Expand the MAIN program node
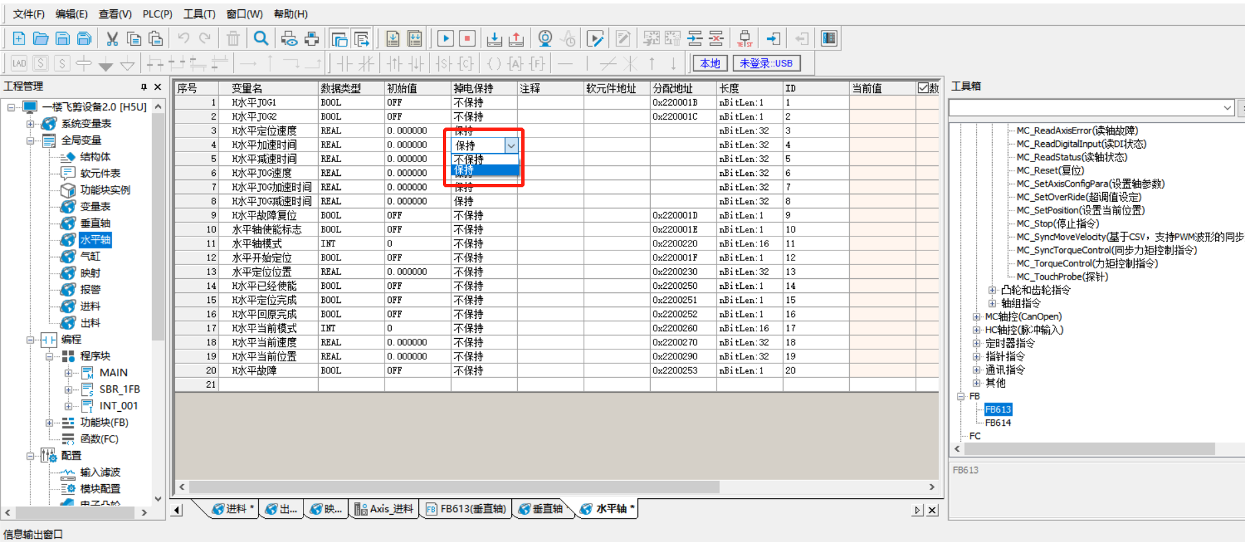Screen dimensions: 1245x542 pos(68,373)
